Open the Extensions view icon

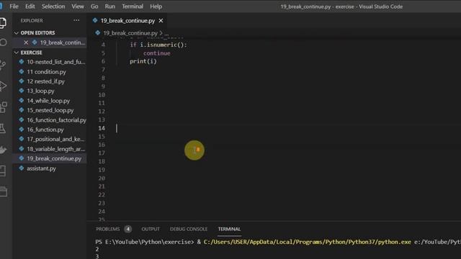click(3, 107)
